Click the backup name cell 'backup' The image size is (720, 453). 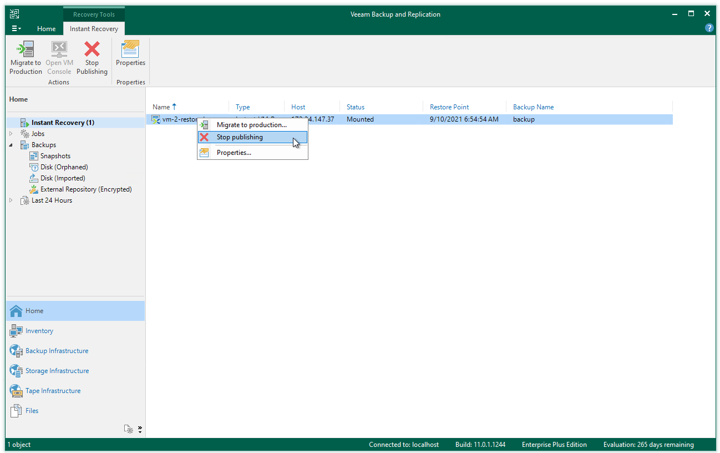(524, 119)
